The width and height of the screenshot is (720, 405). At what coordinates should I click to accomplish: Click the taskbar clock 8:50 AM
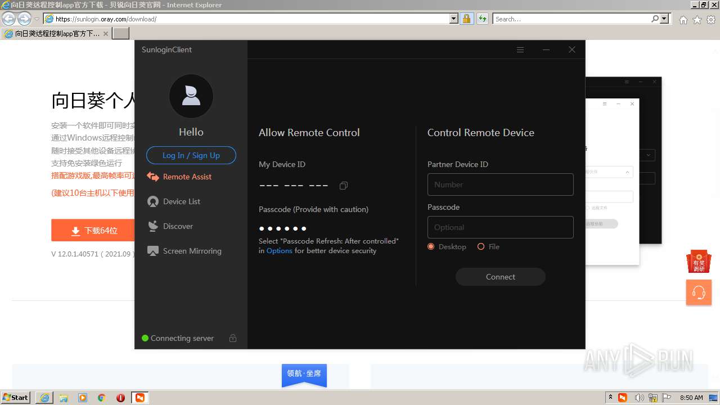(x=691, y=398)
